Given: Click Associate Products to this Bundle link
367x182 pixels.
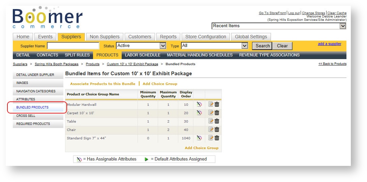Looking at the screenshot, I should point(102,84).
